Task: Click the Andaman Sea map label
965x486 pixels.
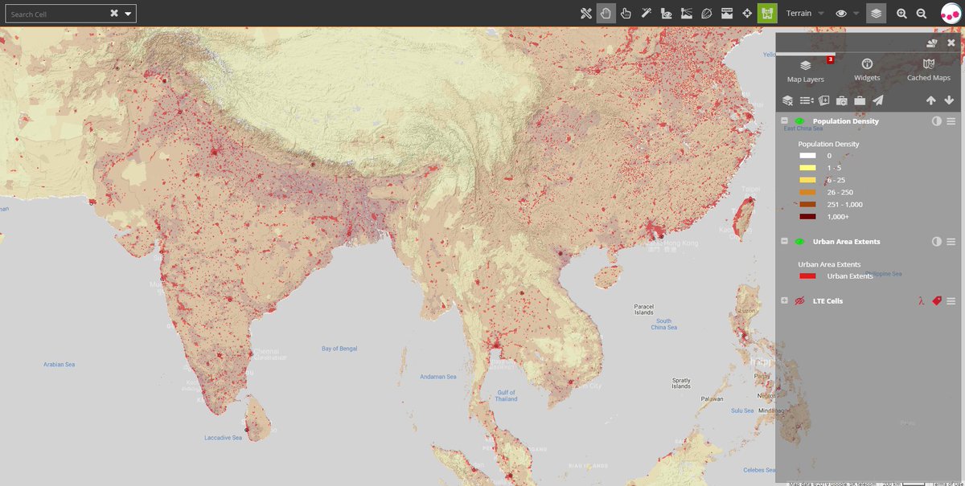Action: (438, 377)
